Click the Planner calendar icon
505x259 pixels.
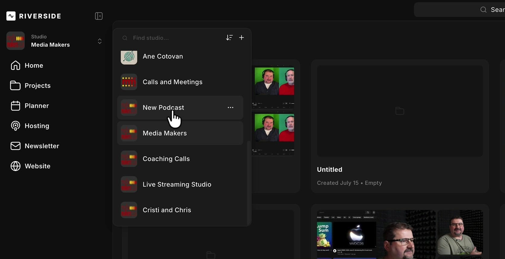pyautogui.click(x=15, y=106)
